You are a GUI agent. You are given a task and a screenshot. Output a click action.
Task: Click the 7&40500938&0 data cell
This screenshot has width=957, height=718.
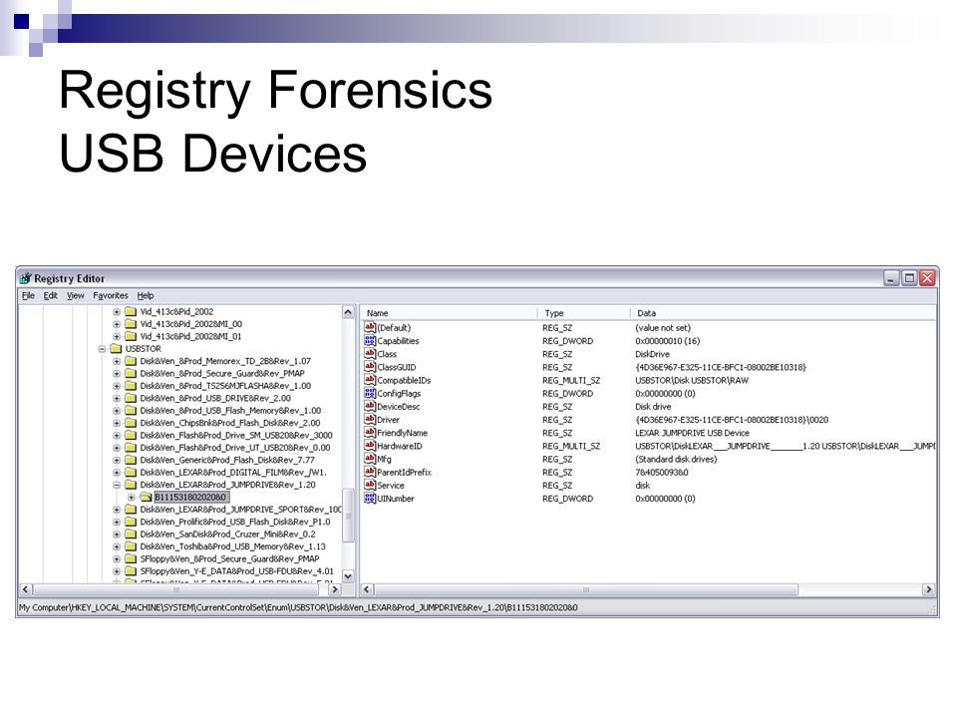point(662,472)
